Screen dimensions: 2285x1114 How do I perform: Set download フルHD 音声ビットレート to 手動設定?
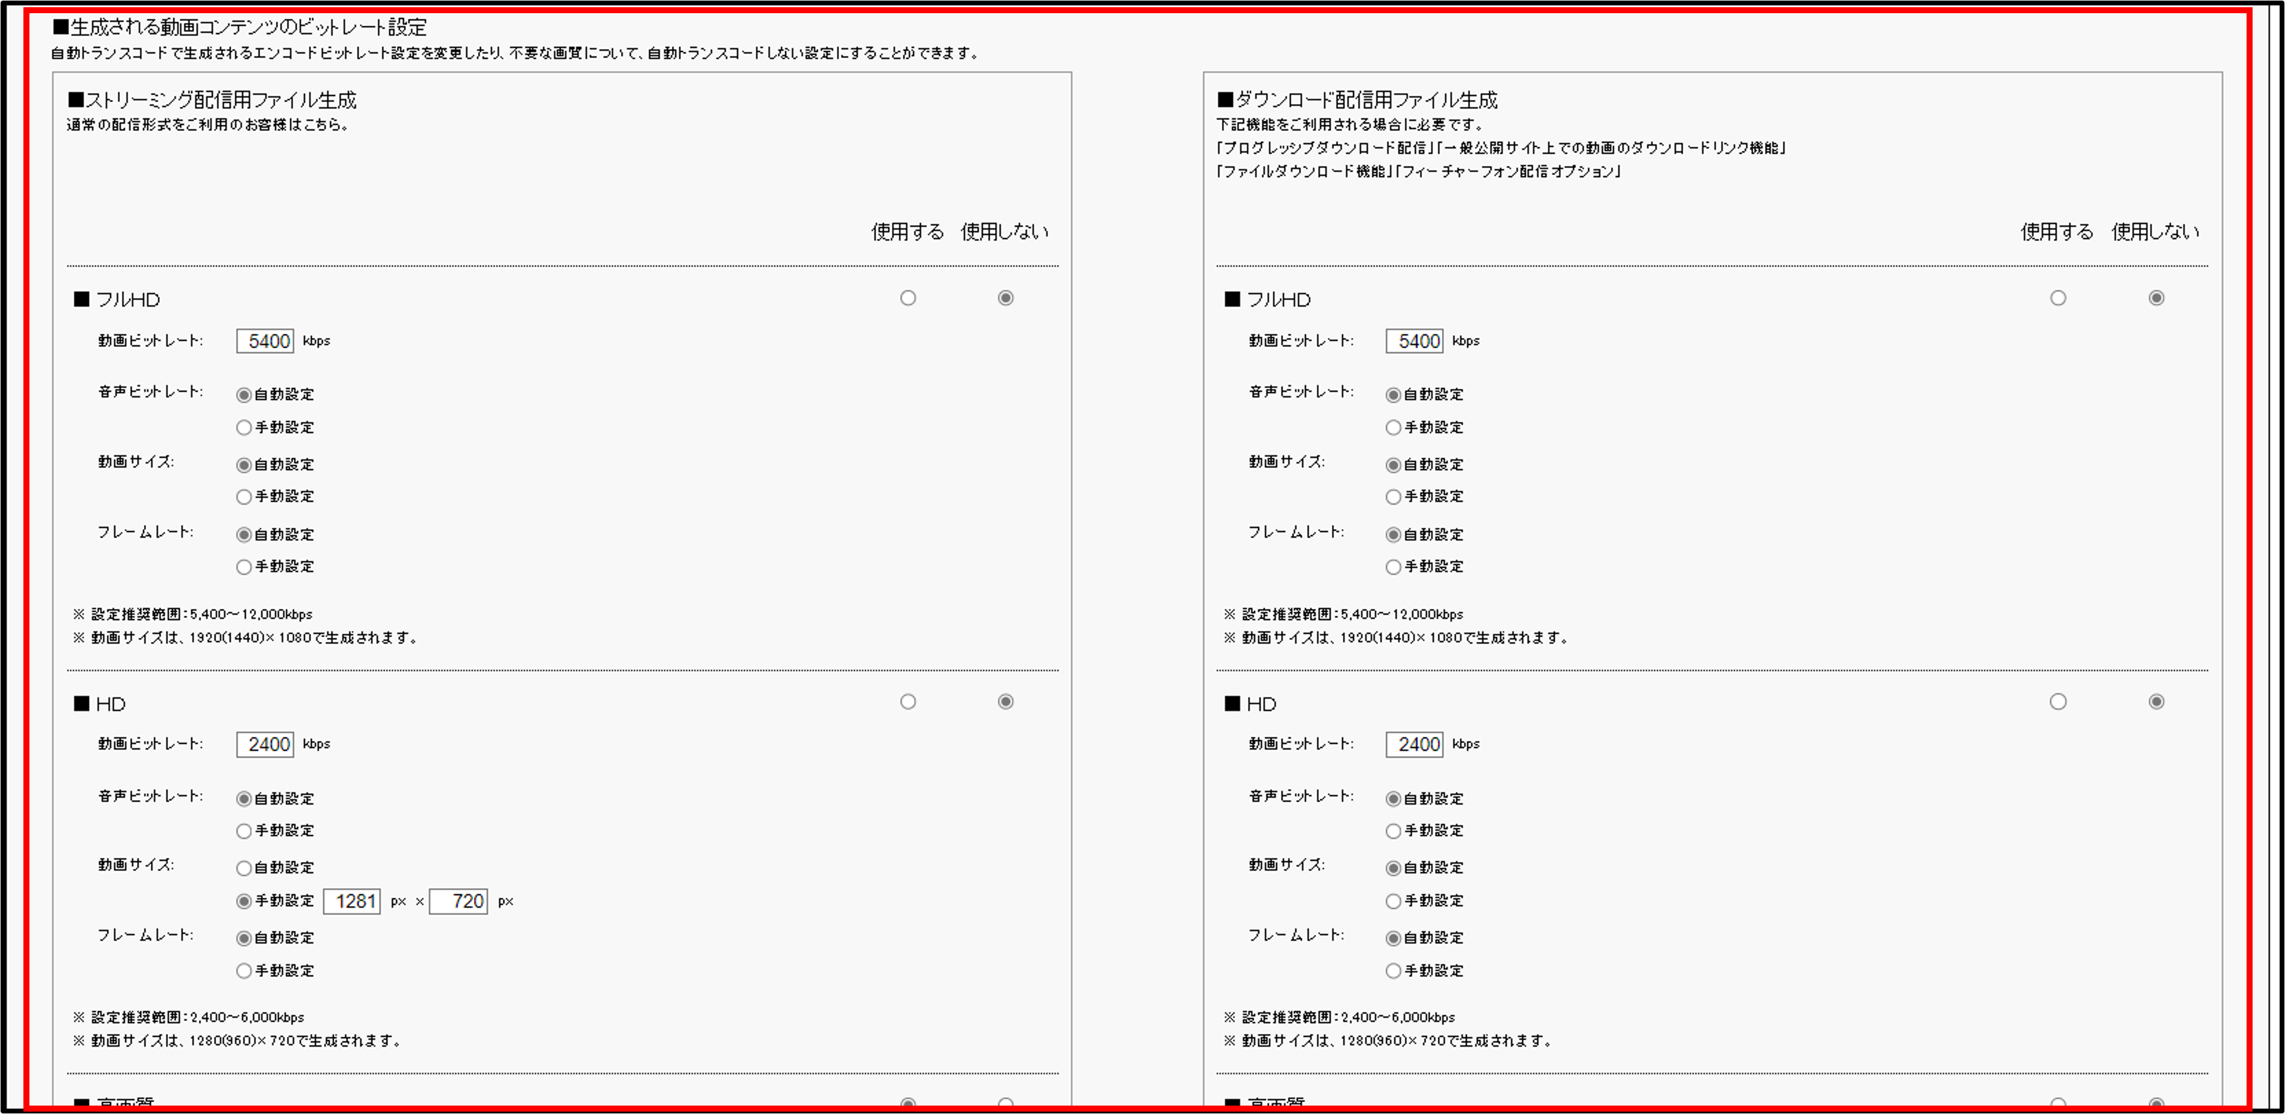pyautogui.click(x=1394, y=428)
